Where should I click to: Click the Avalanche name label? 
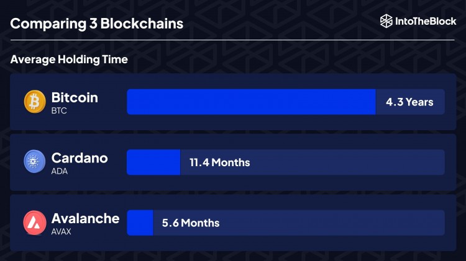(x=85, y=218)
